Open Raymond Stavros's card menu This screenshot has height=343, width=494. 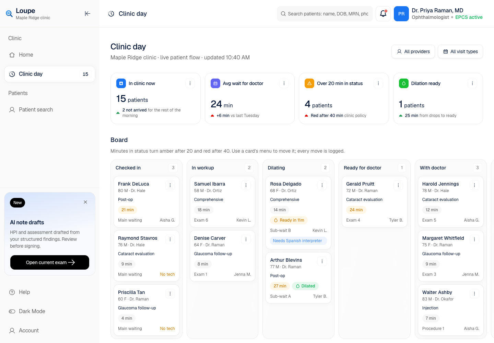(170, 239)
